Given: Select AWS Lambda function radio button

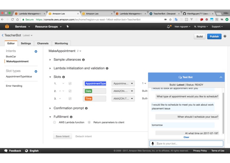Looking at the screenshot, I should (54, 122).
